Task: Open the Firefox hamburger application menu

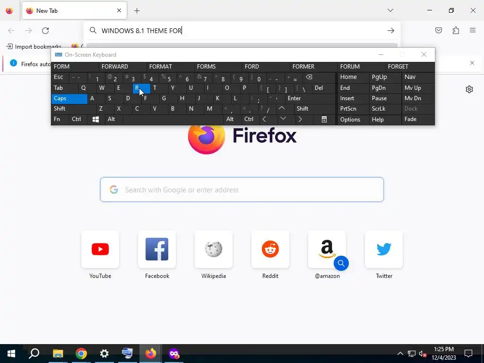Action: (473, 30)
